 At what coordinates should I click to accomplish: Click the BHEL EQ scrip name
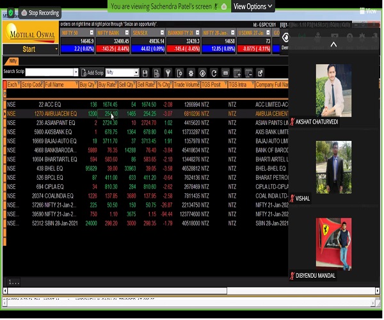coord(54,169)
